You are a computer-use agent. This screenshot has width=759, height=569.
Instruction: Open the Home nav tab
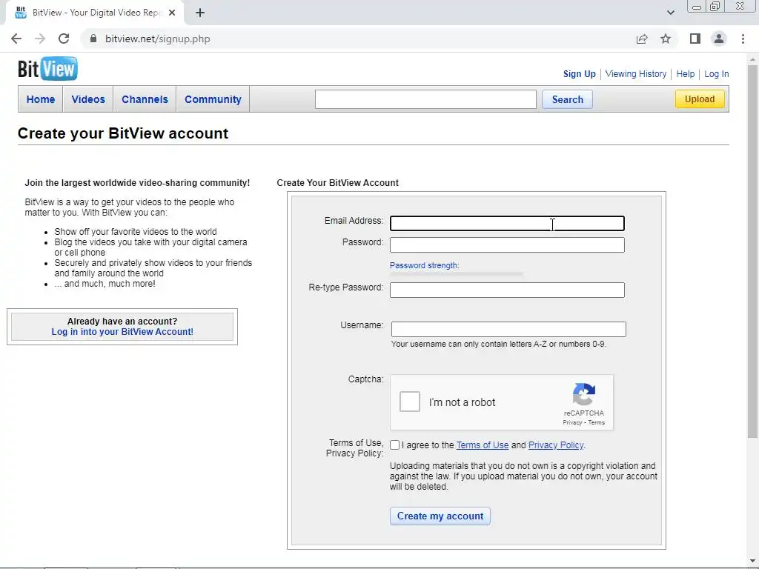pyautogui.click(x=41, y=99)
